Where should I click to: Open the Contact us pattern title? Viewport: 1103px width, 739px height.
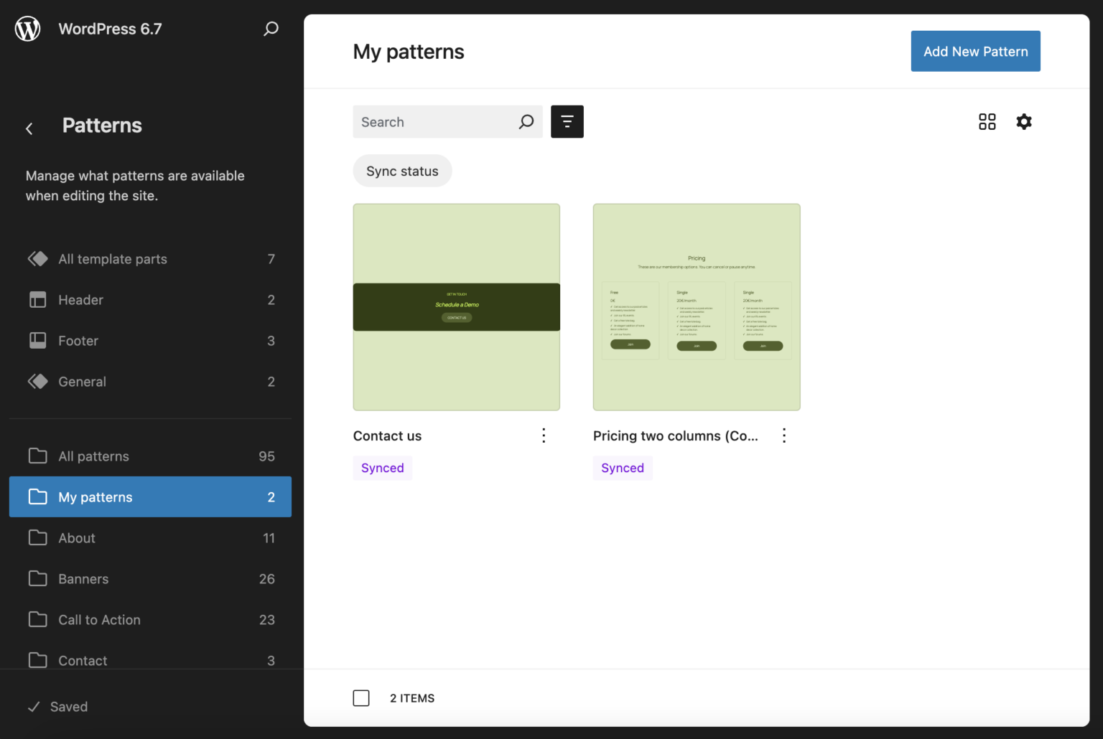pos(387,436)
